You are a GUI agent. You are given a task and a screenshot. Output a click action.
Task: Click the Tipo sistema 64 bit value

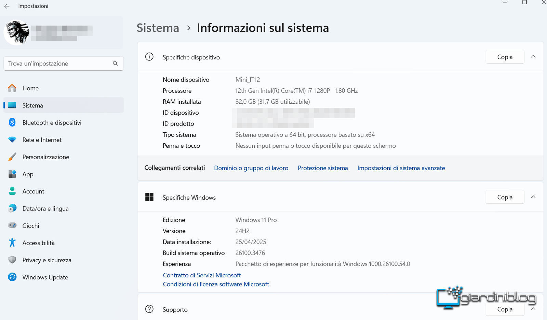tap(305, 135)
